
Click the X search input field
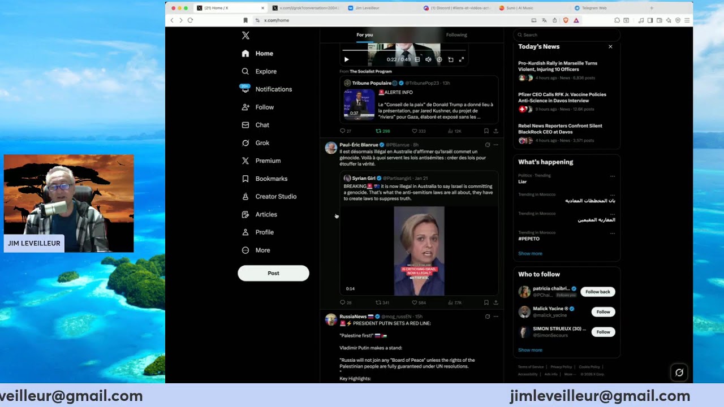(566, 35)
